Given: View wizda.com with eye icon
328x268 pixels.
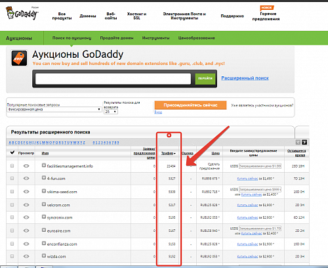Looking at the screenshot, I should point(26,256).
